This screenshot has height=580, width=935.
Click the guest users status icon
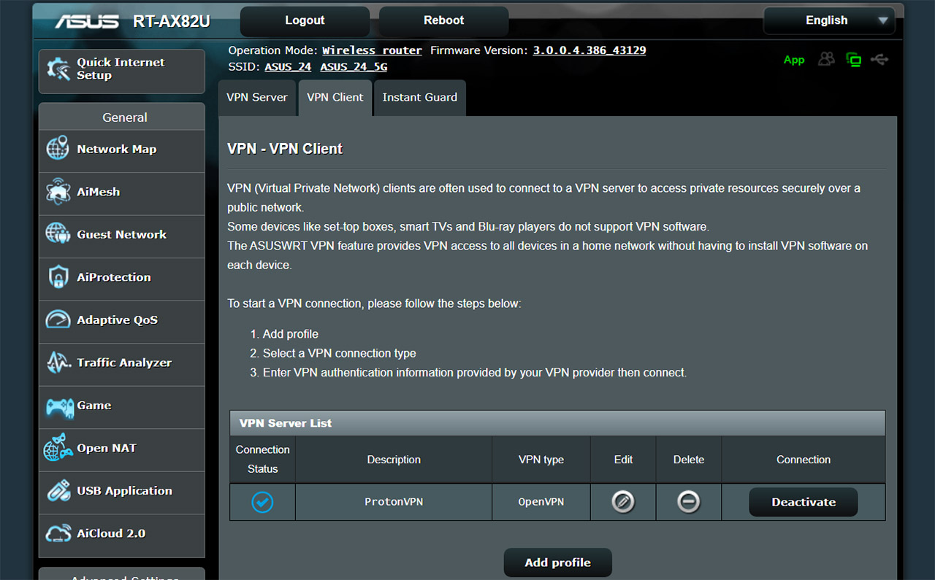click(826, 59)
